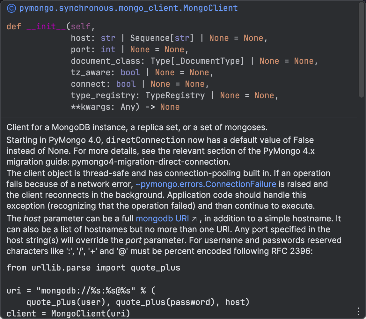Open the pymongo.synchronous.mongo_client.MongoClient link
The height and width of the screenshot is (319, 366).
pyautogui.click(x=128, y=8)
